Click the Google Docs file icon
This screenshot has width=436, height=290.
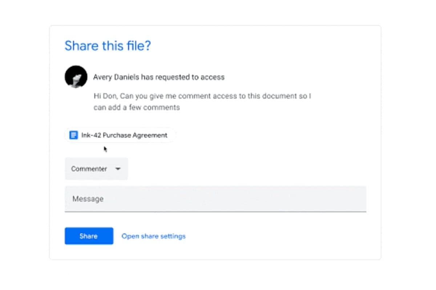tap(73, 135)
